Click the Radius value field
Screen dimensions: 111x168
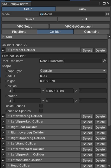tap(73, 76)
